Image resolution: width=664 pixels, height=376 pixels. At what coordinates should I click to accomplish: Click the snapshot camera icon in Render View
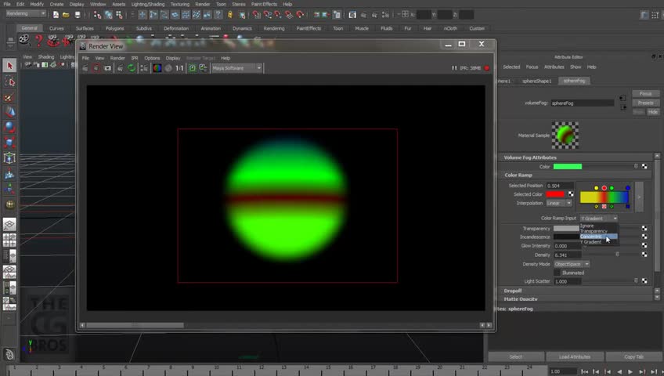click(x=107, y=68)
